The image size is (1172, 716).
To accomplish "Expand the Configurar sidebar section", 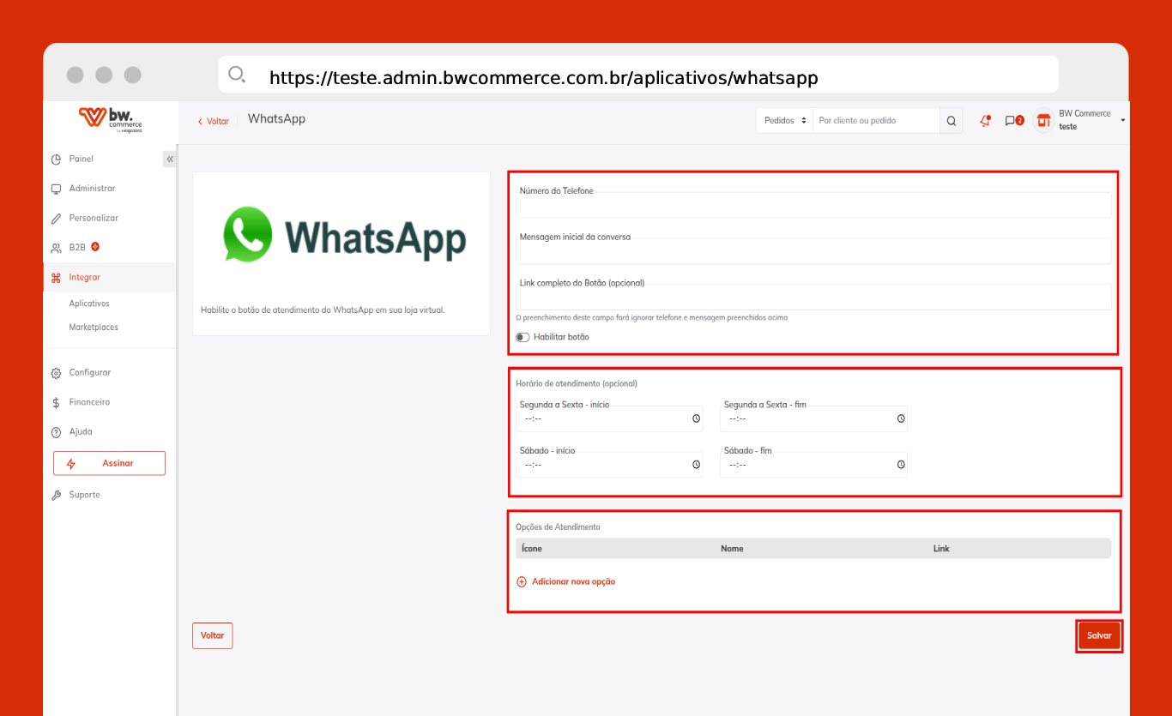I will click(90, 373).
